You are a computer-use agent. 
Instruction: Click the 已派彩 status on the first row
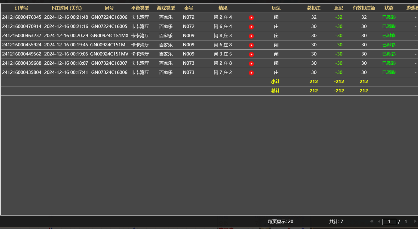[389, 17]
